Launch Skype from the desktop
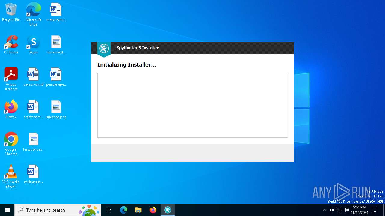This screenshot has width=385, height=216. 33,45
